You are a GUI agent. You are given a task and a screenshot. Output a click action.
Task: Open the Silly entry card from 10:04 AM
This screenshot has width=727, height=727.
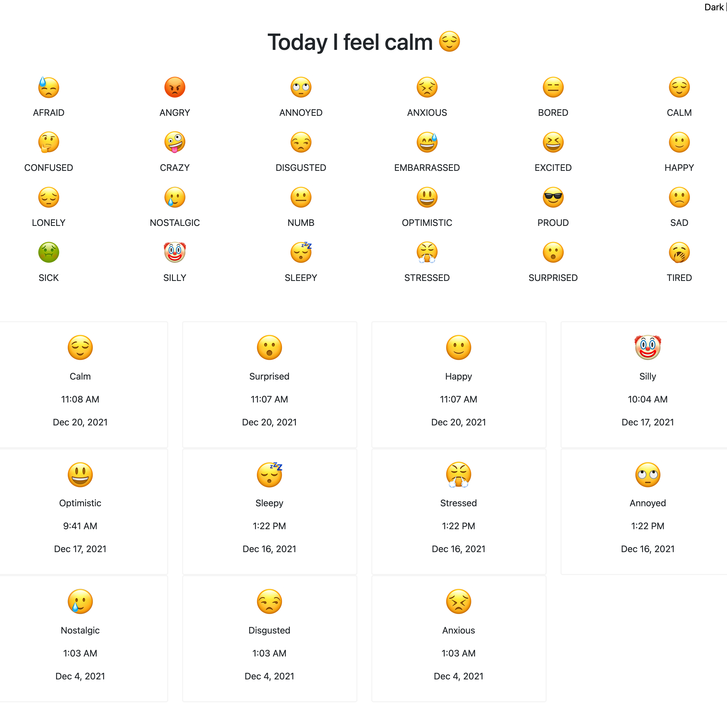(644, 385)
